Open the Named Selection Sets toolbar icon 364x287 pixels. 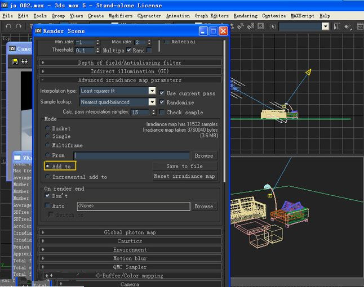(260, 26)
